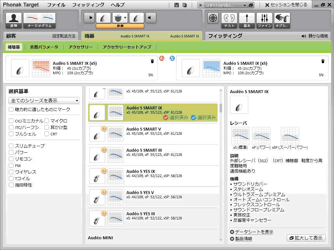The width and height of the screenshot is (334, 250).
Task: Open the 全てのシリーズを表示 series dropdown
Action: click(44, 101)
